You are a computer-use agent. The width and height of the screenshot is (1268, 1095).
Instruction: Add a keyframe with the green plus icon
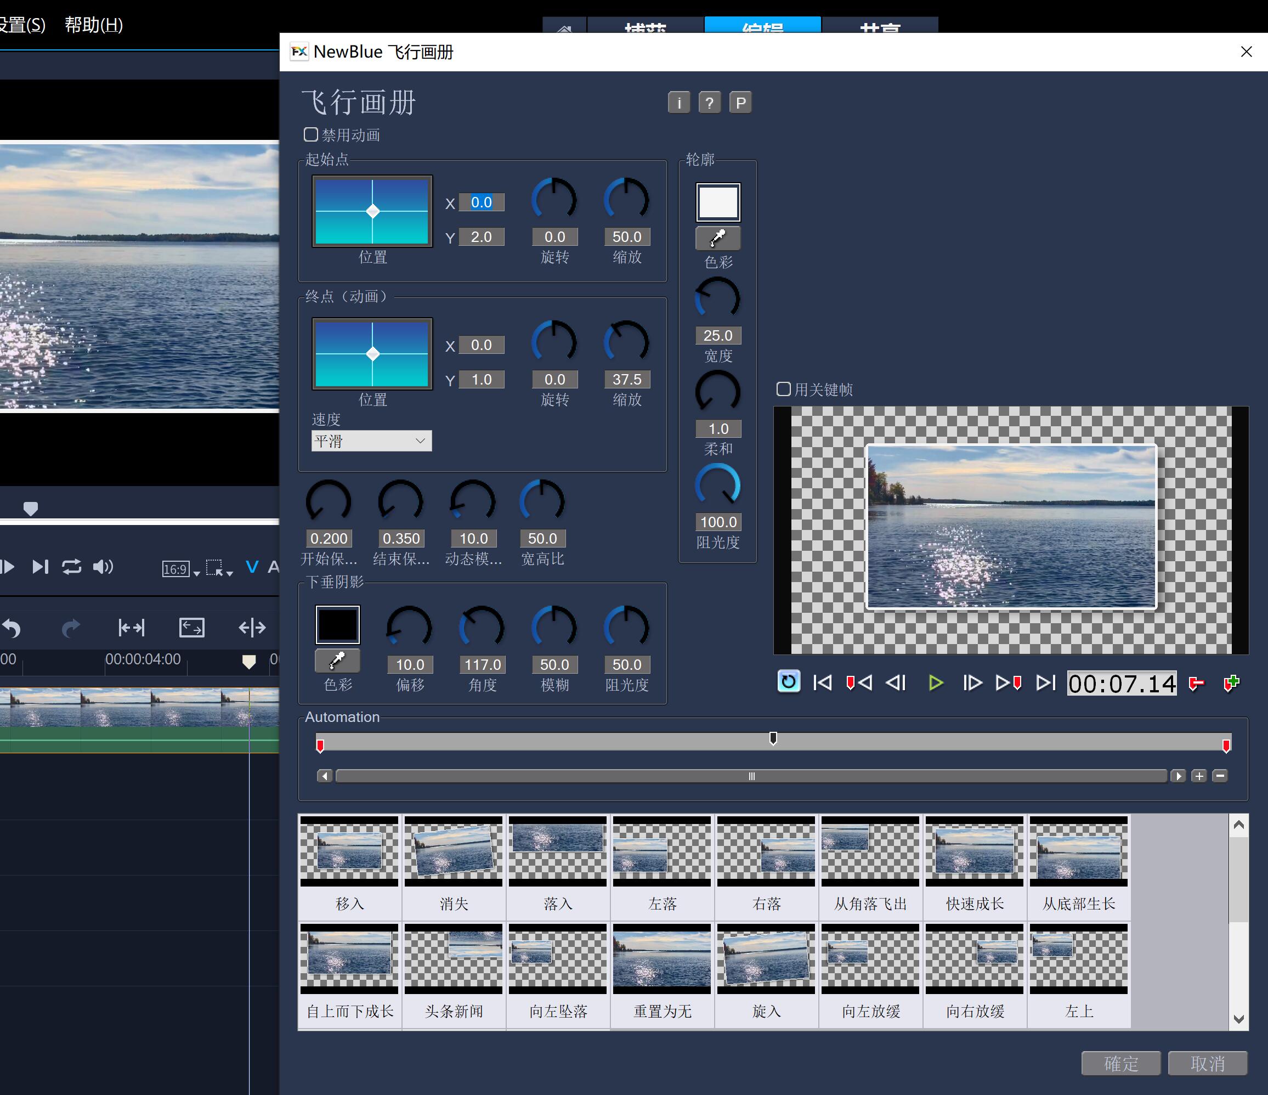pos(1231,682)
